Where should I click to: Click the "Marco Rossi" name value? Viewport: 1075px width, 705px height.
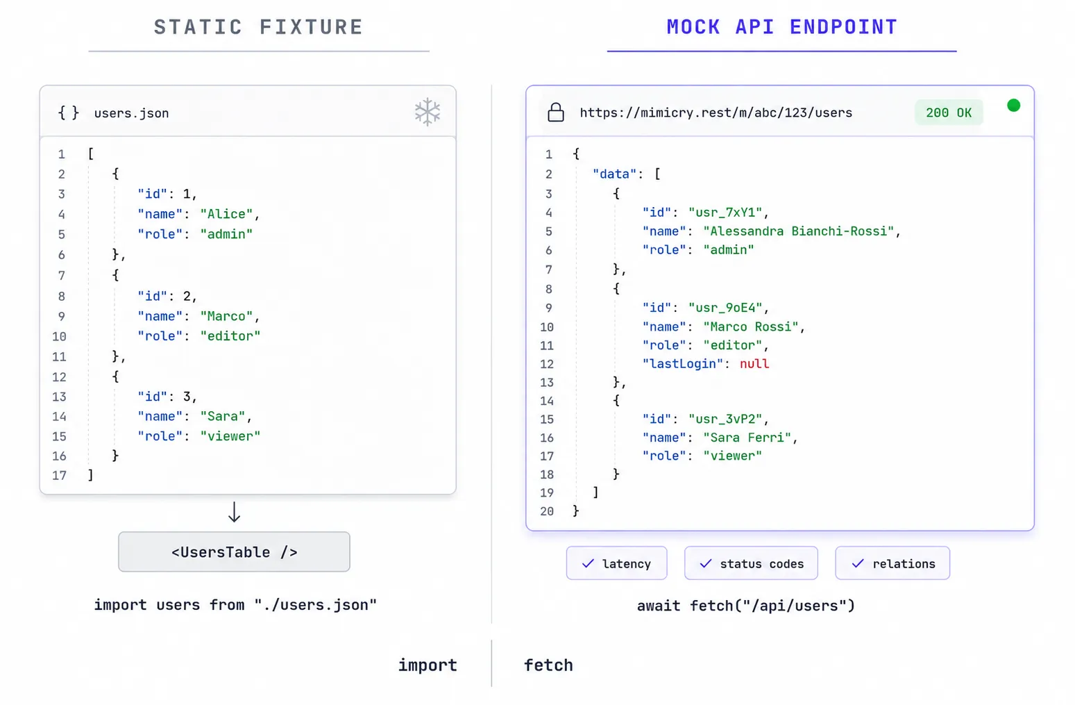coord(751,326)
